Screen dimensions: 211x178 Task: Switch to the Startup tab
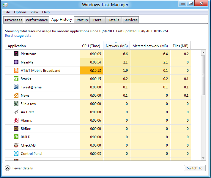tap(81, 20)
